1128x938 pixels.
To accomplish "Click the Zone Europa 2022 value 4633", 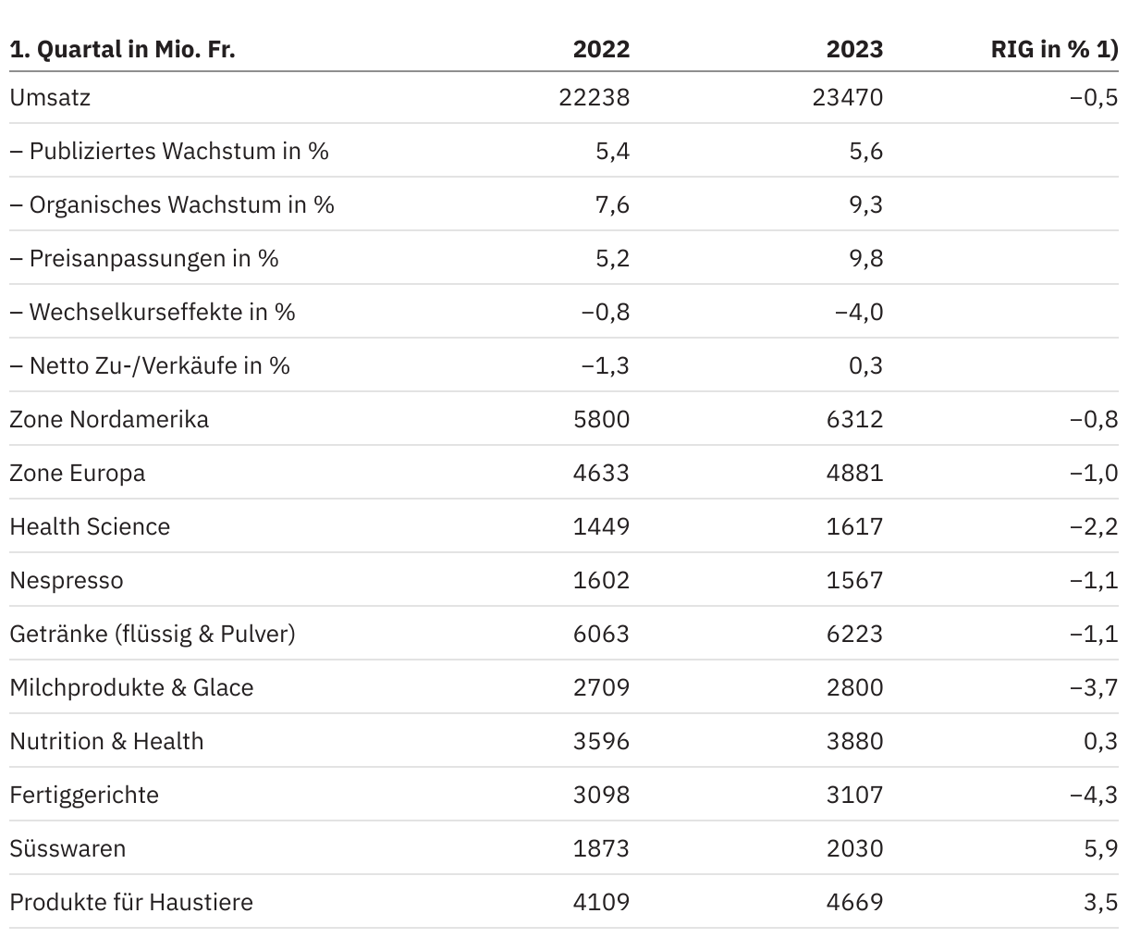I will (x=601, y=473).
